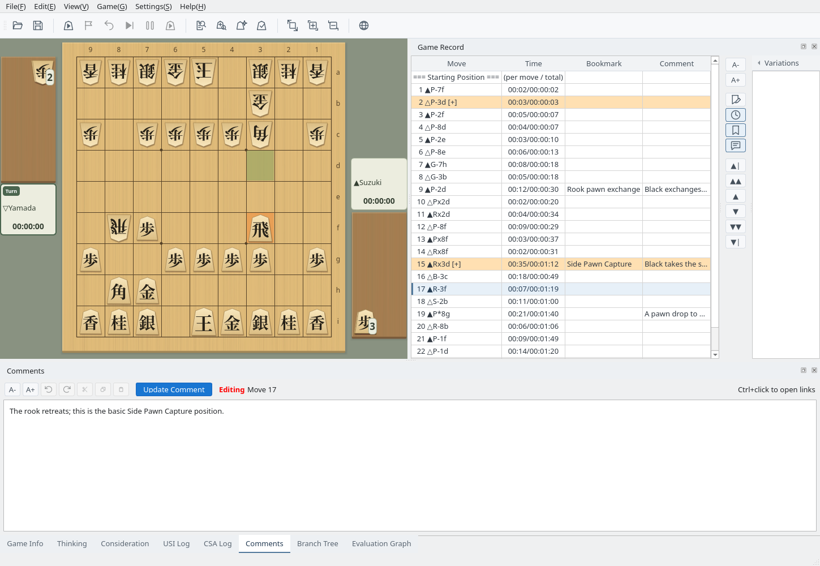This screenshot has height=566, width=820.
Task: Select move 15 Rx3d in game record
Action: coord(561,264)
